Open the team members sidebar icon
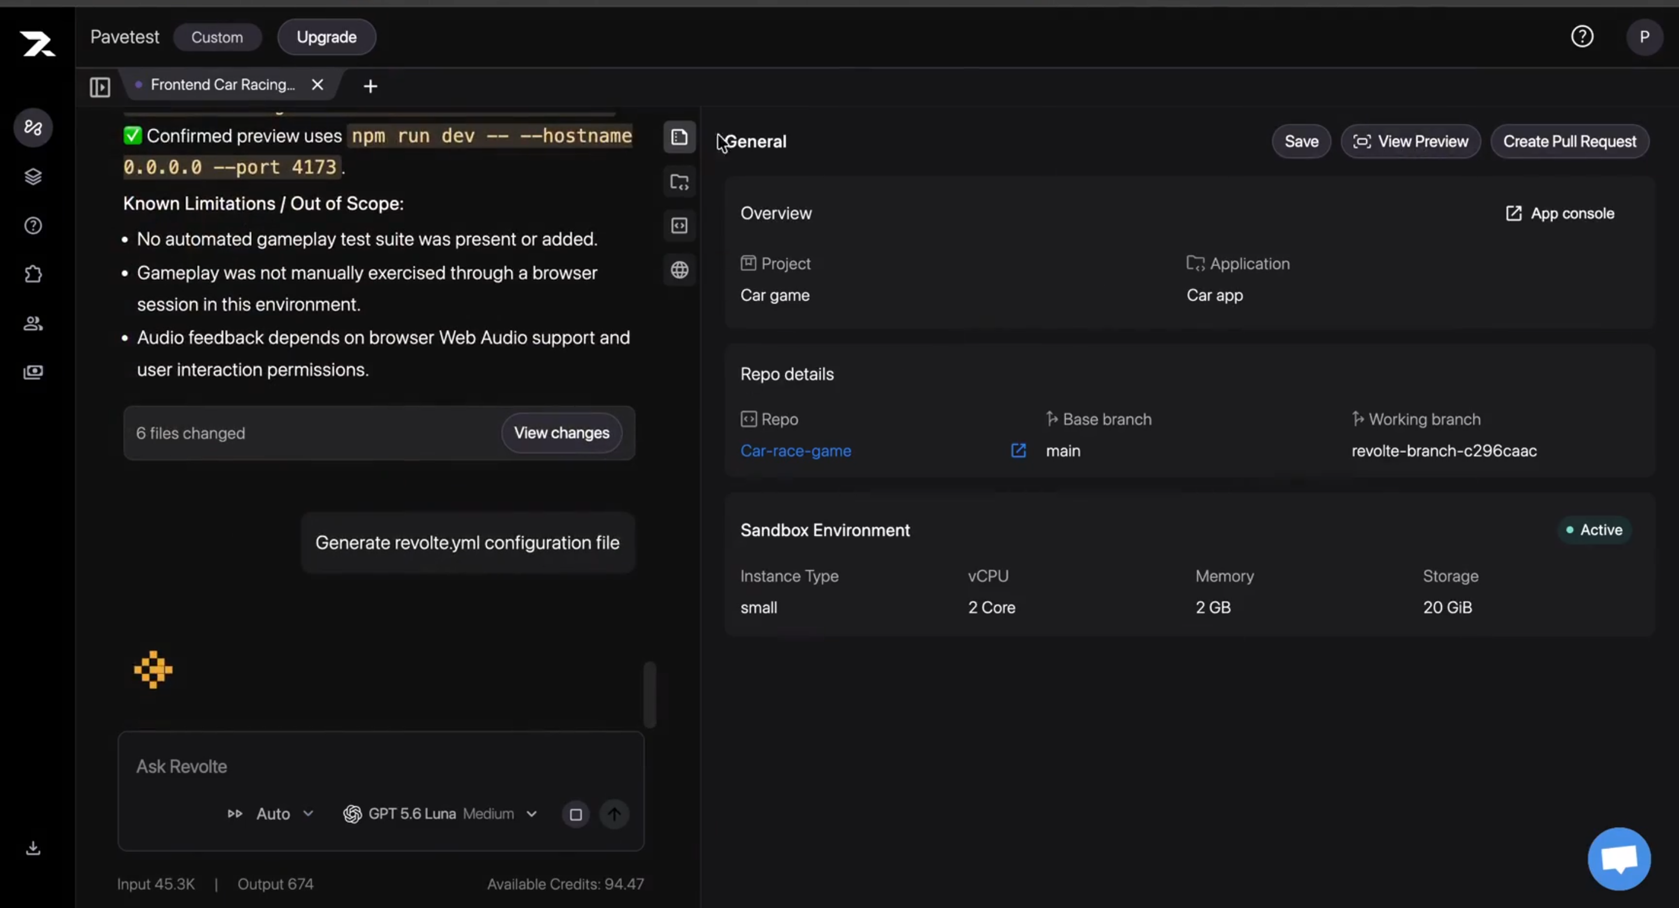This screenshot has width=1679, height=908. pos(33,323)
